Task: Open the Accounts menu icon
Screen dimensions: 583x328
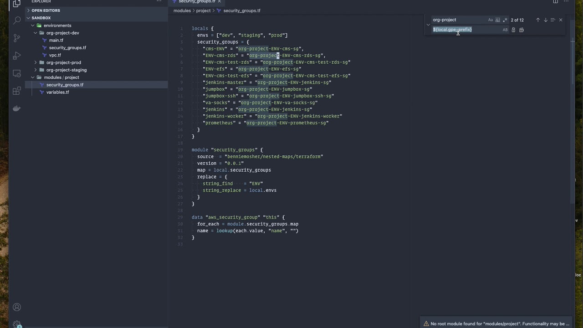Action: tap(16, 307)
